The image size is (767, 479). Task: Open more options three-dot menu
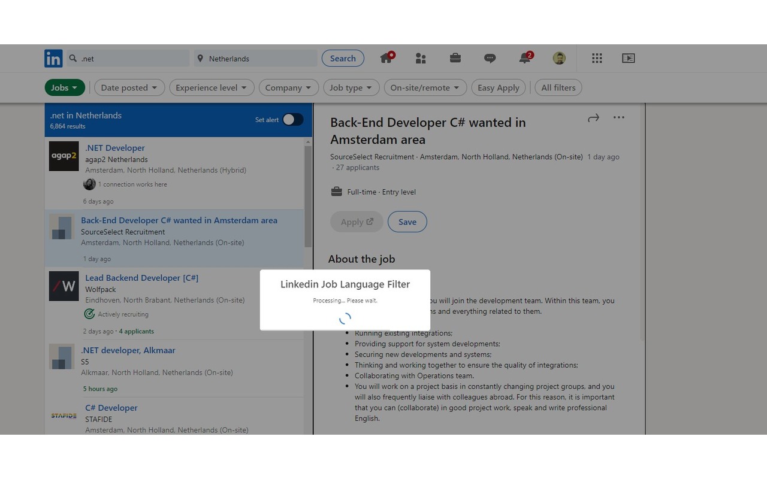[x=619, y=117]
